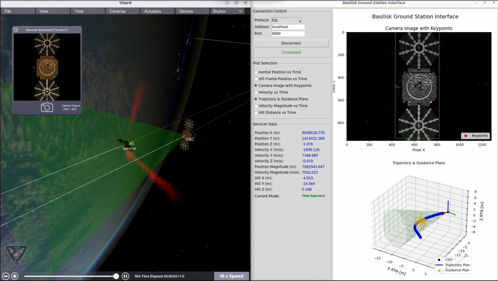Viewport: 498px width, 281px height.
Task: Click the 16 x Speed button
Action: point(231,276)
